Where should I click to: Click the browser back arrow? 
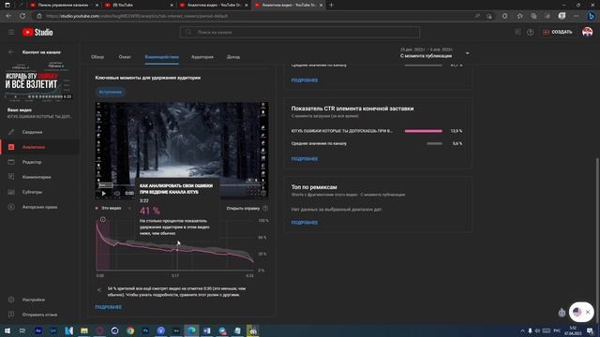8,16
